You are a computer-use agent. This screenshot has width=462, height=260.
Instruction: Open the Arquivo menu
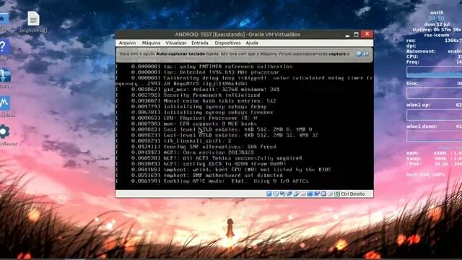127,43
